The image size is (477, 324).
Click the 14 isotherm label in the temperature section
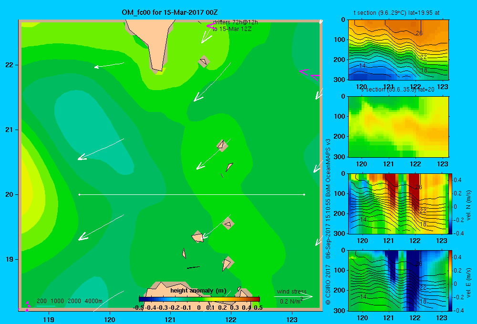click(363, 66)
